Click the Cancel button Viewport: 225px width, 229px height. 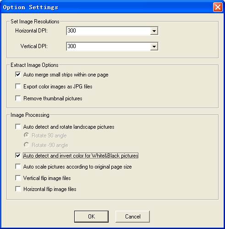(132, 217)
